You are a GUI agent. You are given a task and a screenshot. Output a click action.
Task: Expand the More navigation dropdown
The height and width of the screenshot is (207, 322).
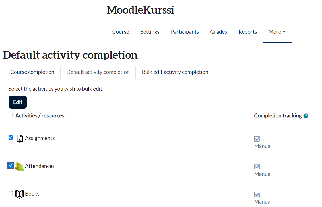(x=277, y=32)
